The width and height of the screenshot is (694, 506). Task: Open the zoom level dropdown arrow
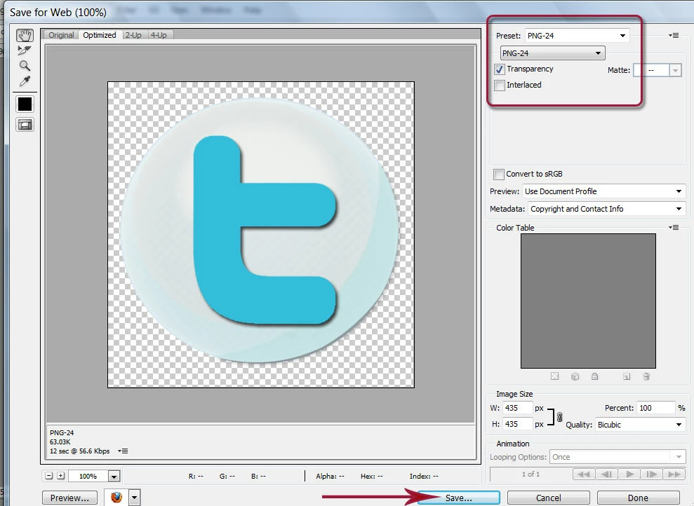click(114, 477)
